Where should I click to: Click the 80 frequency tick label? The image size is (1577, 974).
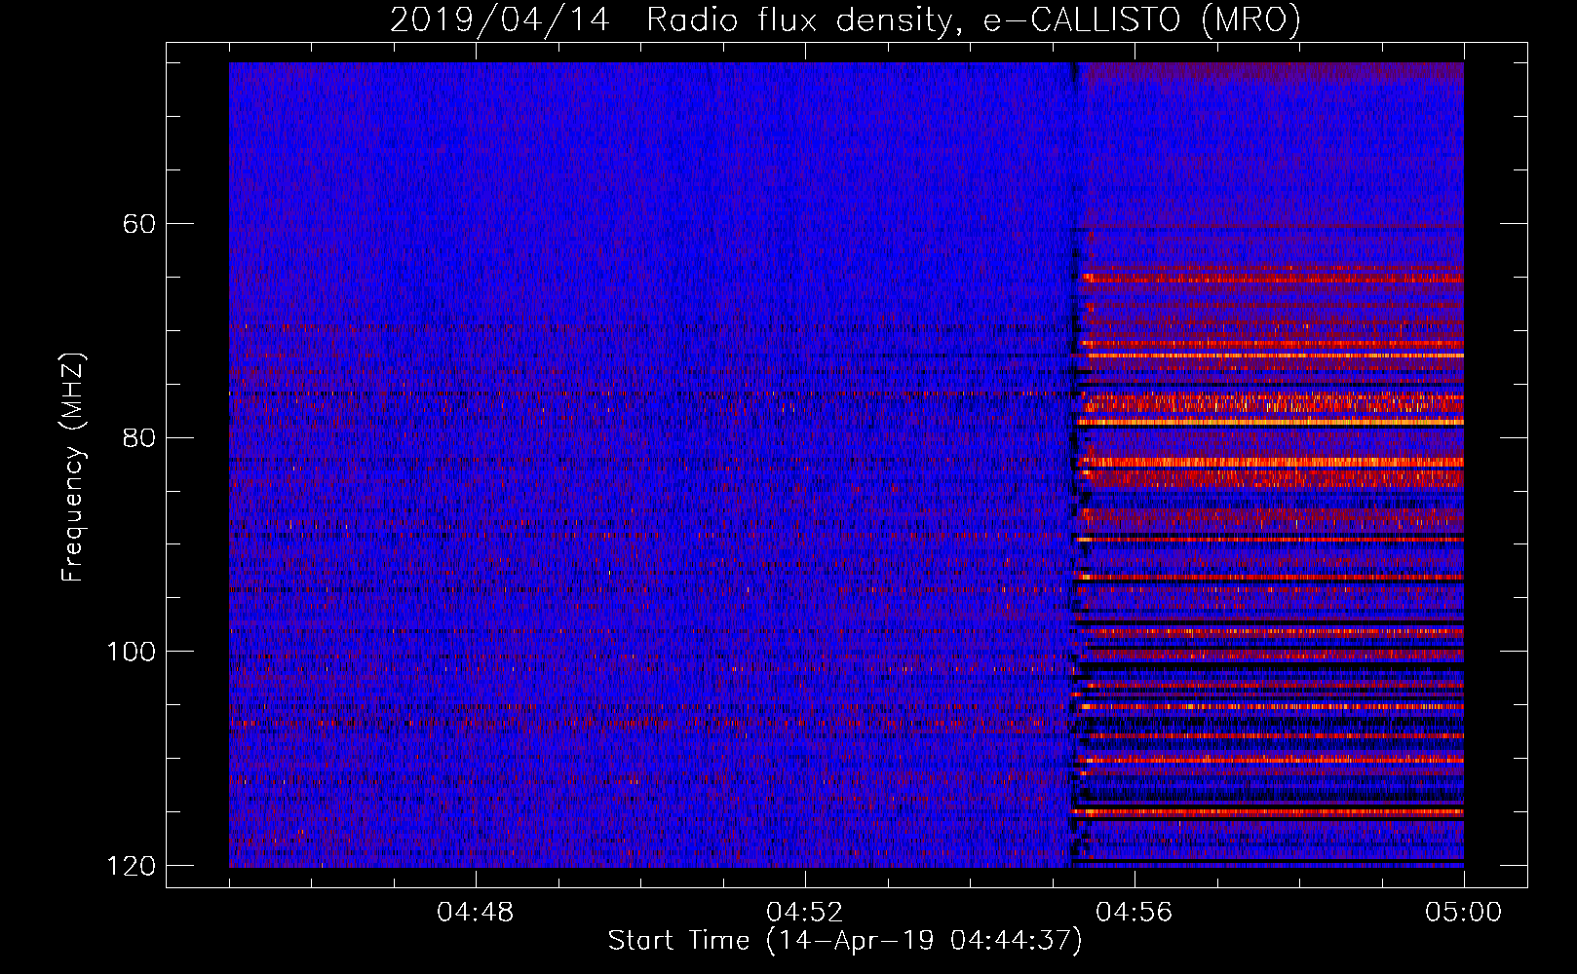point(139,437)
